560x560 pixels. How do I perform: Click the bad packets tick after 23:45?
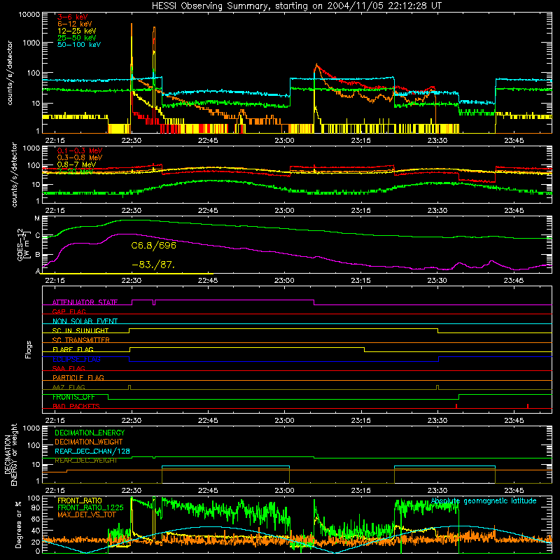pyautogui.click(x=528, y=406)
